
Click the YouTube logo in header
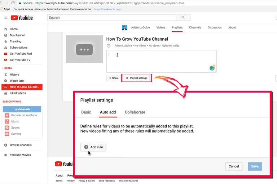tap(22, 18)
